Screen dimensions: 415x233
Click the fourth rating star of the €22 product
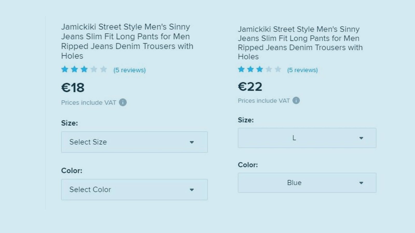click(269, 69)
